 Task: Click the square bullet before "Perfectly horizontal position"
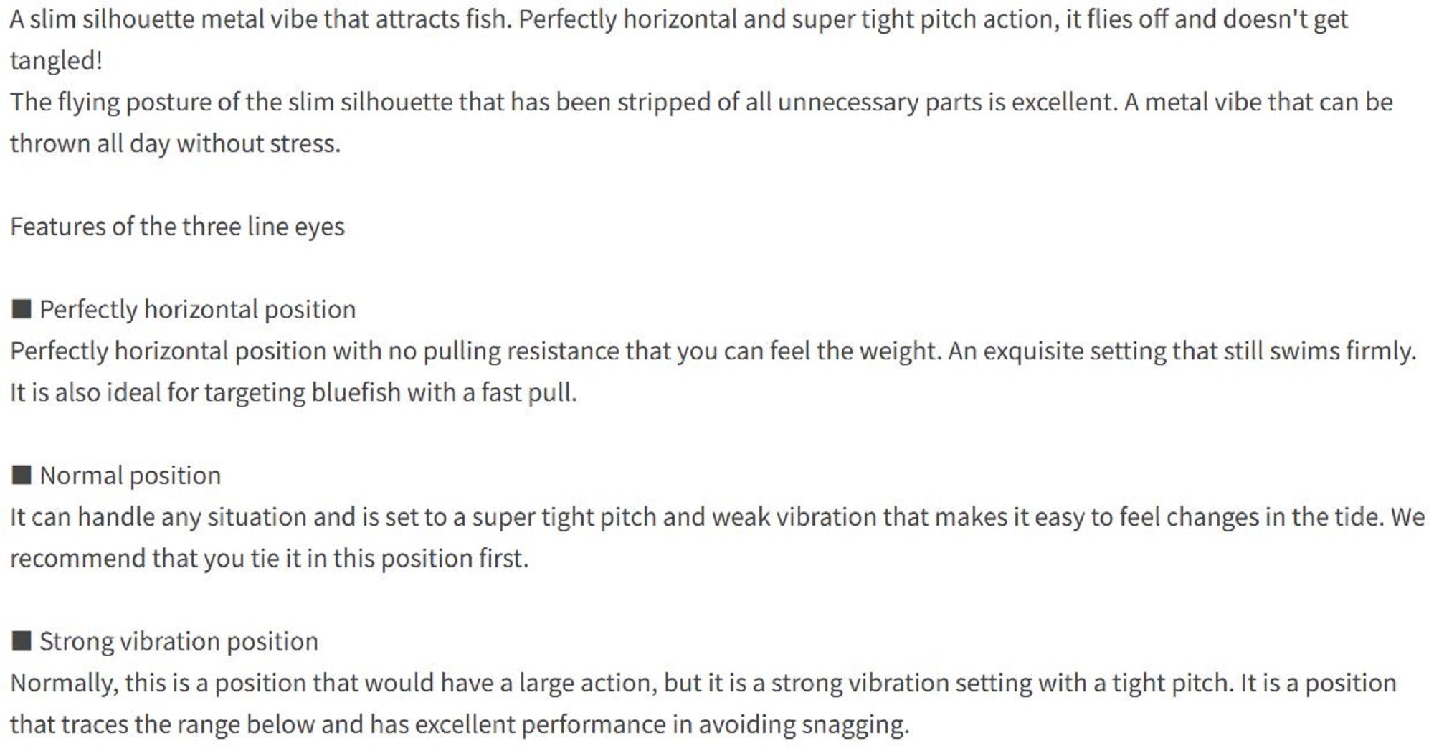click(x=22, y=309)
